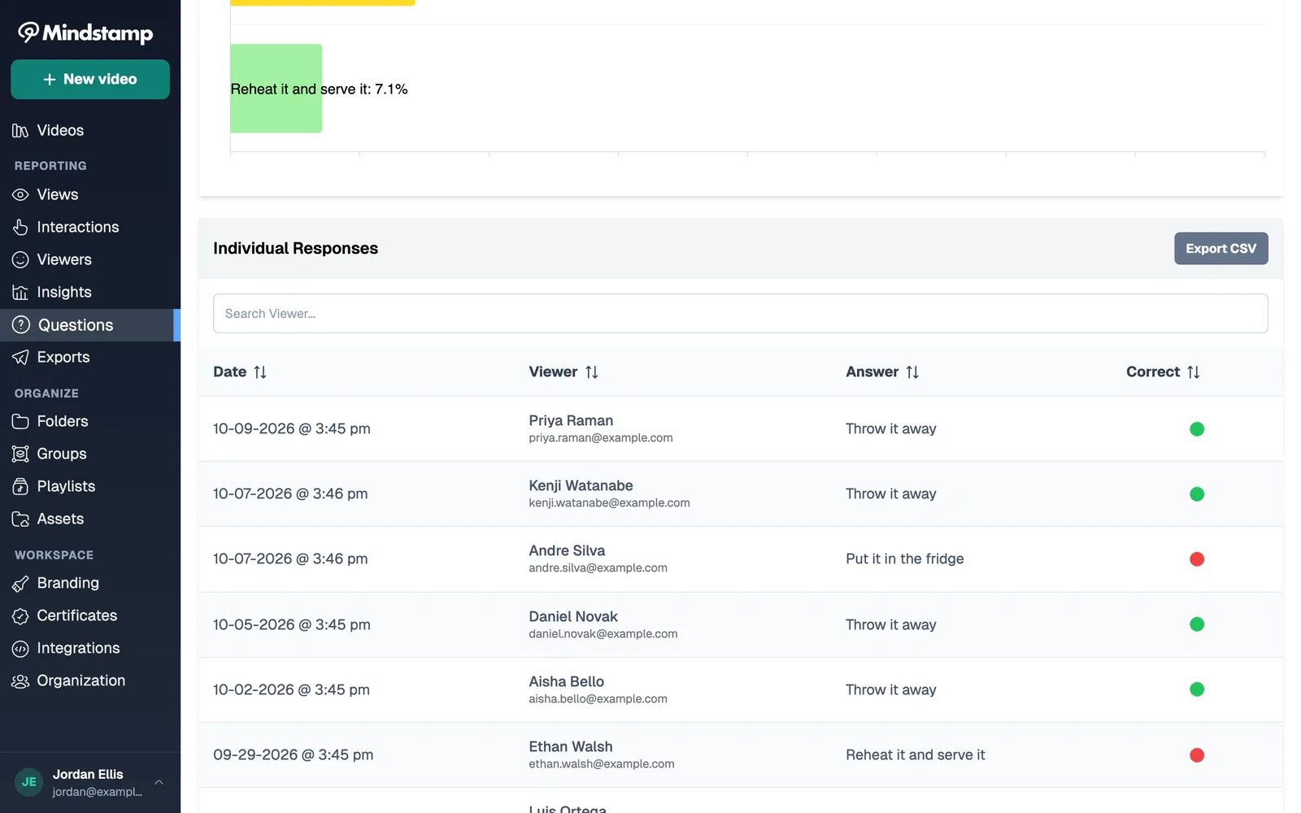Open Folders folder icon
1301x813 pixels.
pos(20,422)
